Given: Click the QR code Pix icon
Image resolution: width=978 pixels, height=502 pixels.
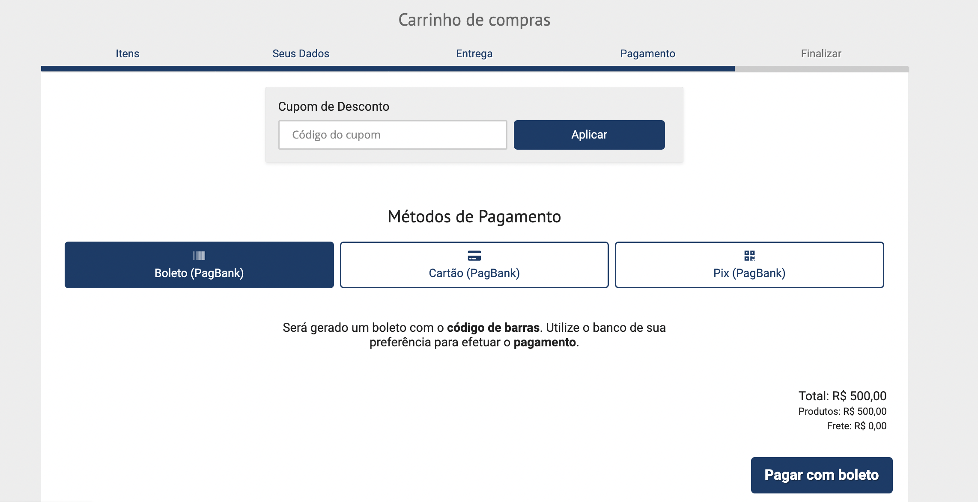Looking at the screenshot, I should pos(749,256).
